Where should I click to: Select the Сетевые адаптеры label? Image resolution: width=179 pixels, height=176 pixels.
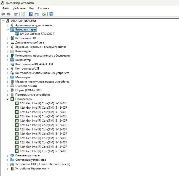click(28, 155)
